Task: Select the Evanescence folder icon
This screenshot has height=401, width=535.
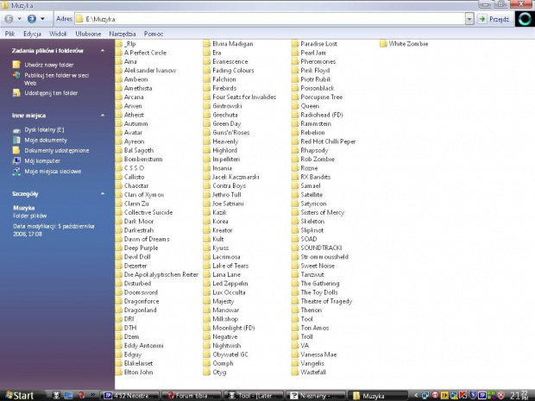Action: (x=207, y=61)
